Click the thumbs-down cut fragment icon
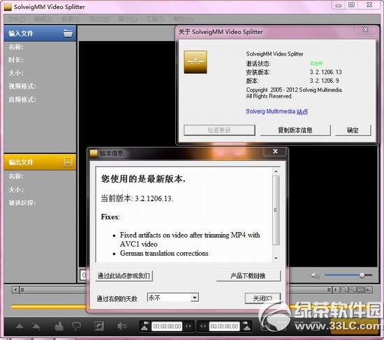Image resolution: width=384 pixels, height=340 pixels. pos(76,326)
